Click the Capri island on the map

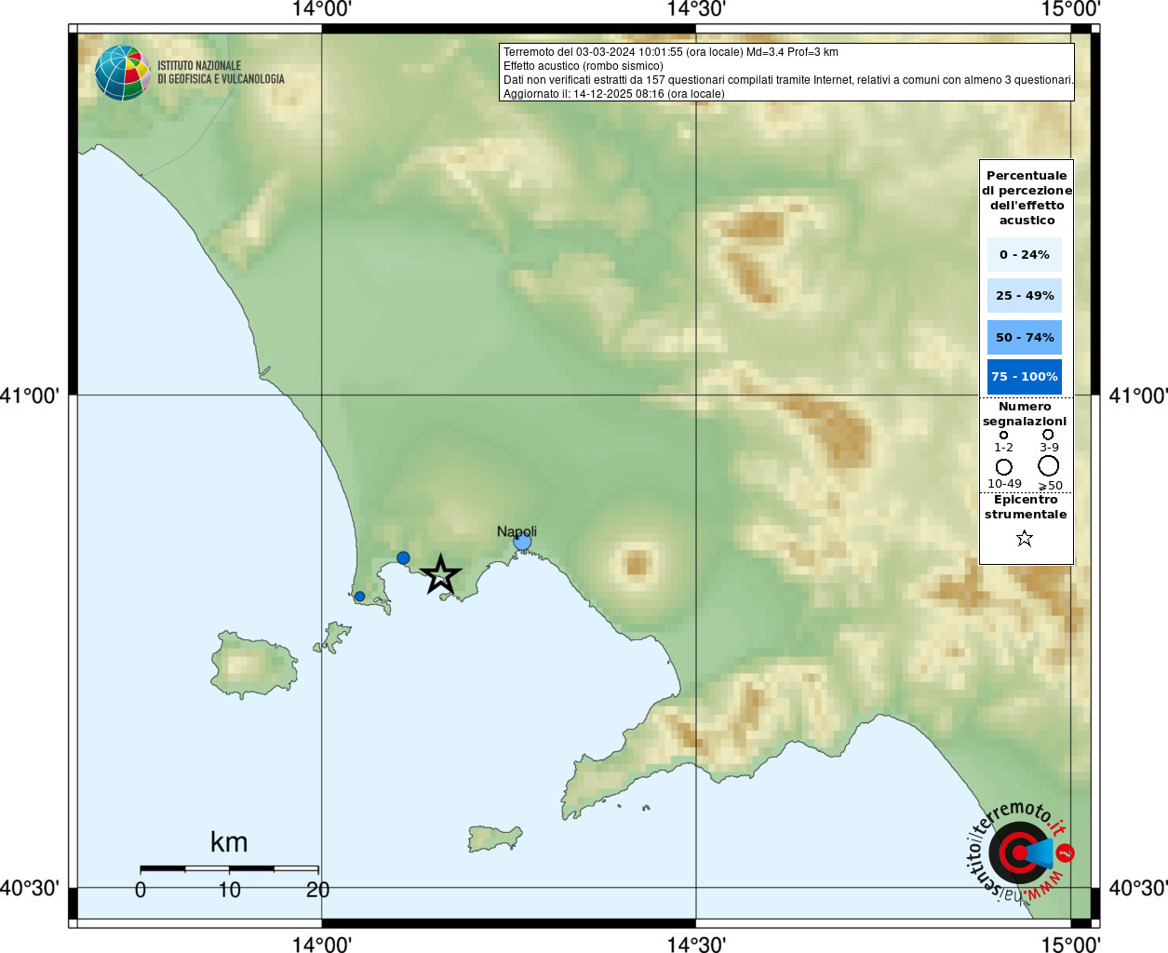[x=494, y=838]
